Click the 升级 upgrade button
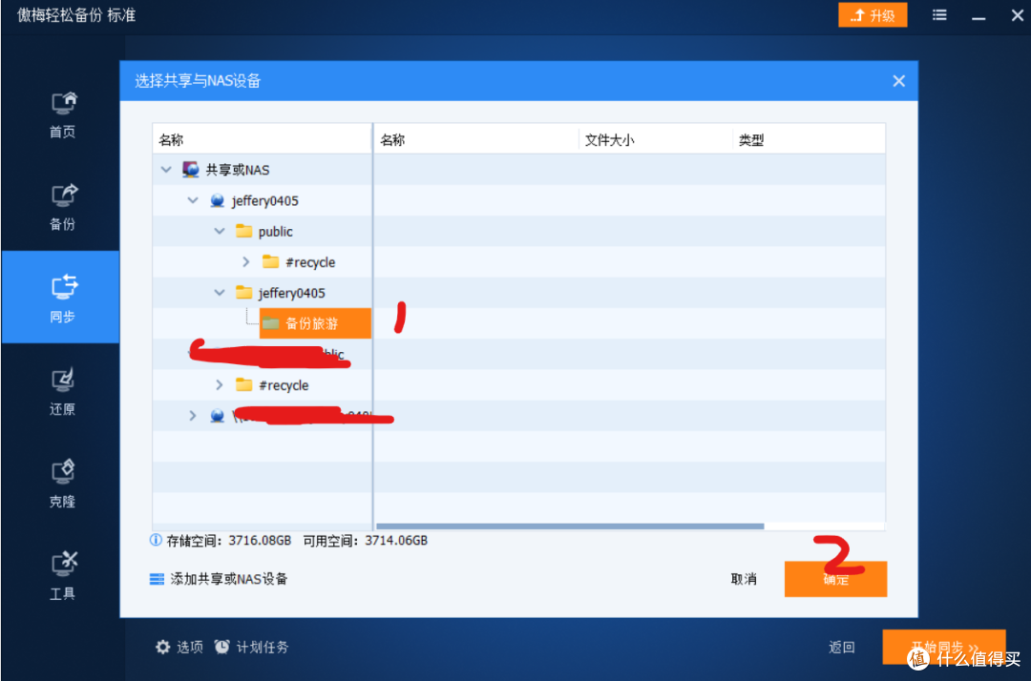The height and width of the screenshot is (681, 1031). 873,14
